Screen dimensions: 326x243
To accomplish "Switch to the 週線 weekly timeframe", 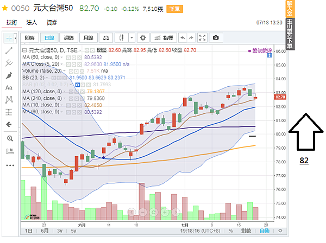I will tap(68, 37).
